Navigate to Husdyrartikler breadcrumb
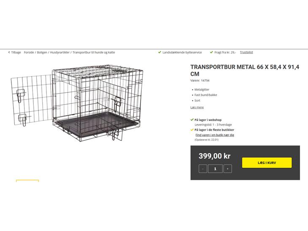 coord(59,53)
